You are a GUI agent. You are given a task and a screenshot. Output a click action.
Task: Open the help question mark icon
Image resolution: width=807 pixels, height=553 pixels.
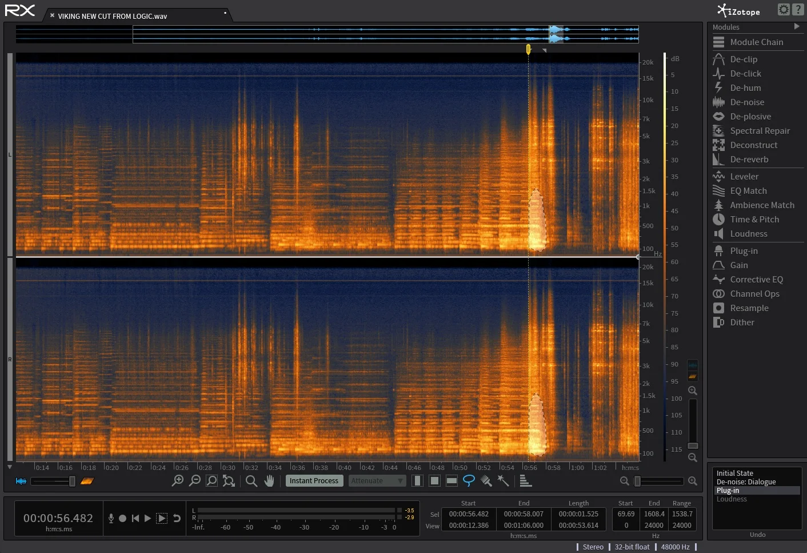798,10
